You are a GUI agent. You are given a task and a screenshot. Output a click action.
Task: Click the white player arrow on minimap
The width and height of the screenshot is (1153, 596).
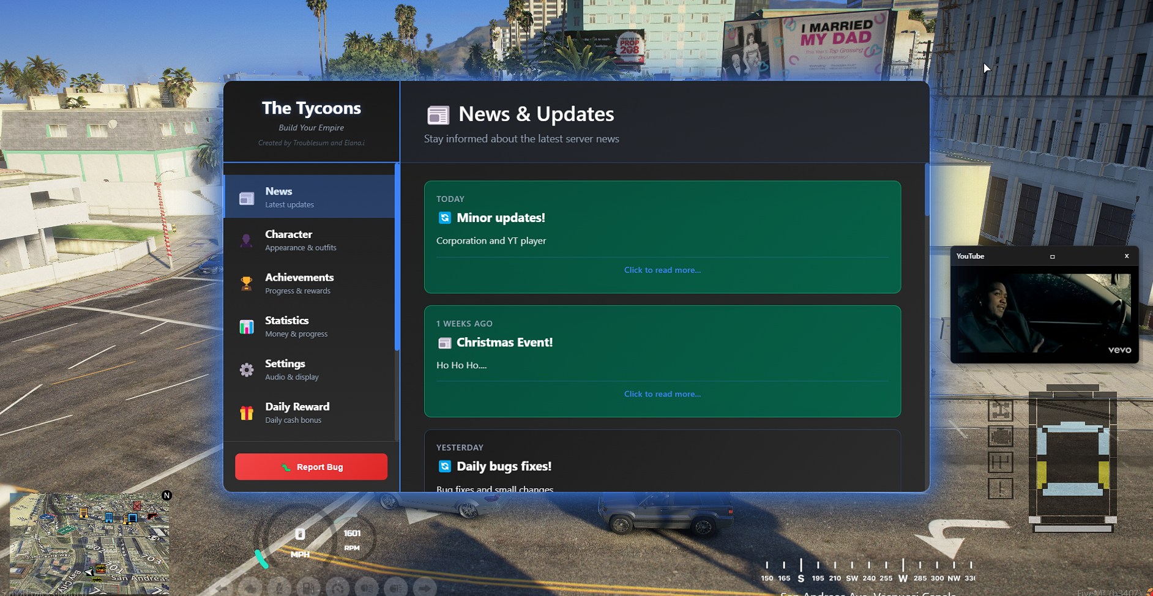89,572
